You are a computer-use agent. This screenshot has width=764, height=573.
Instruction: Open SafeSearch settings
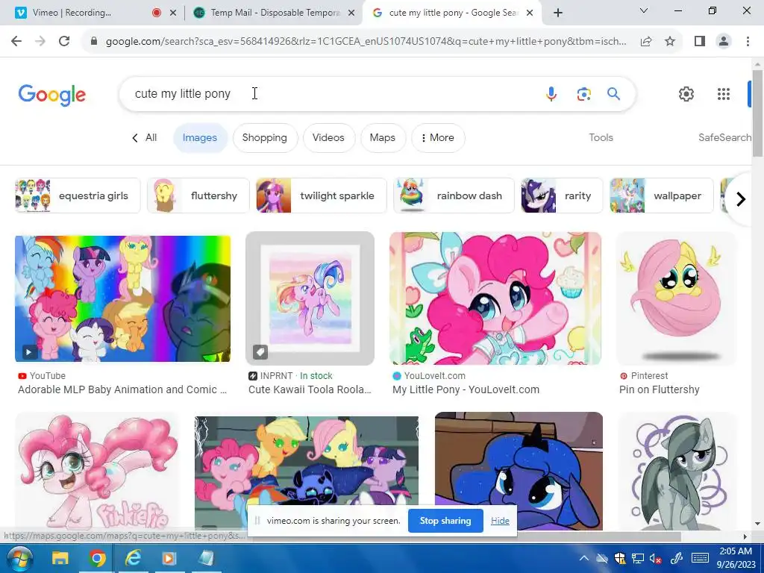point(724,138)
